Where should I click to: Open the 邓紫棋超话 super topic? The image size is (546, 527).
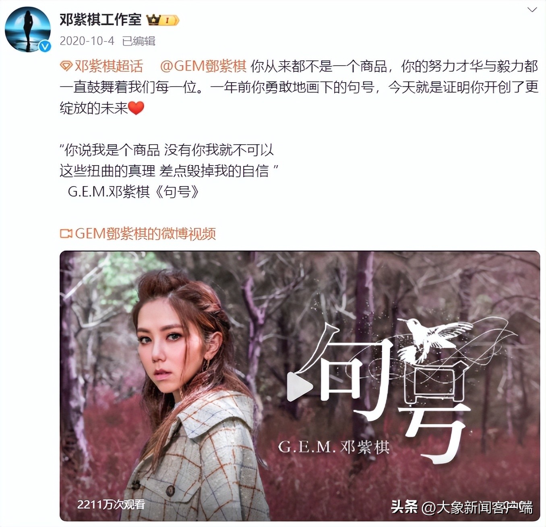point(109,66)
